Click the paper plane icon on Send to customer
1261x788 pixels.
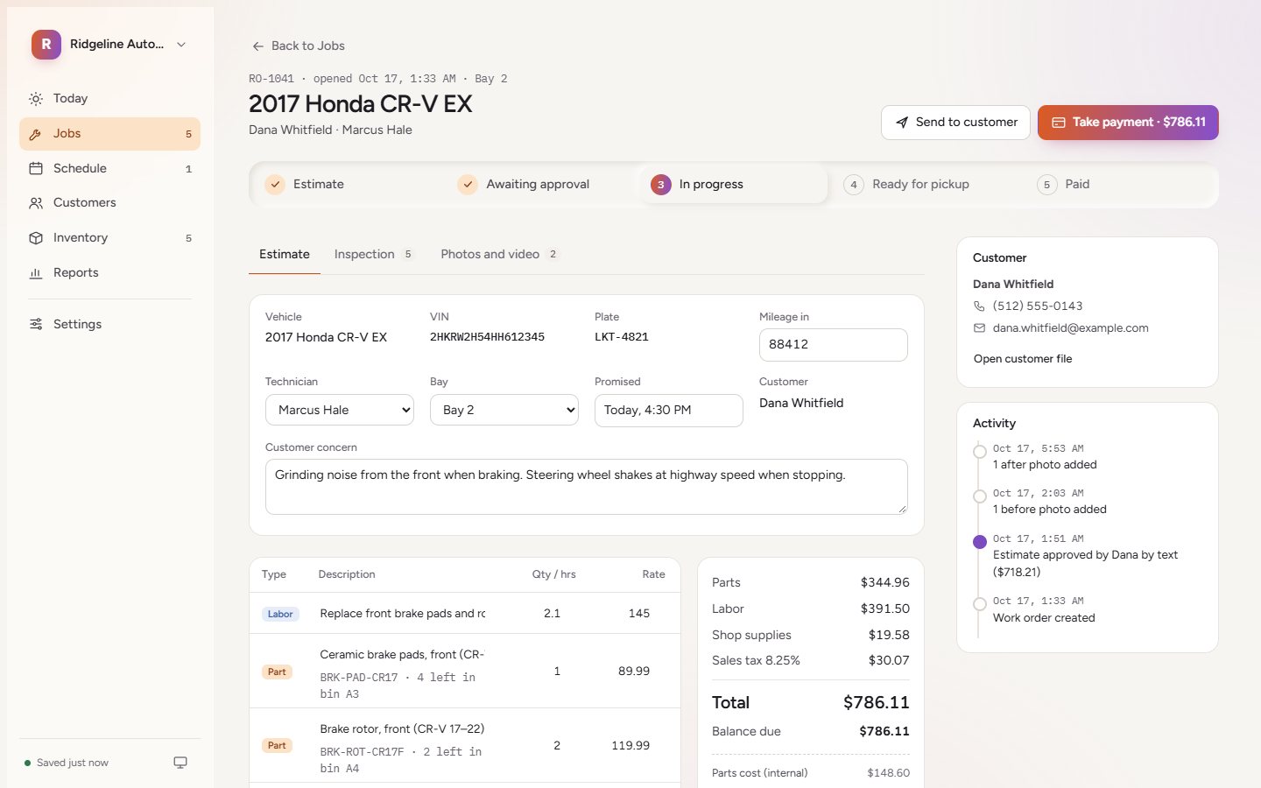tap(902, 123)
